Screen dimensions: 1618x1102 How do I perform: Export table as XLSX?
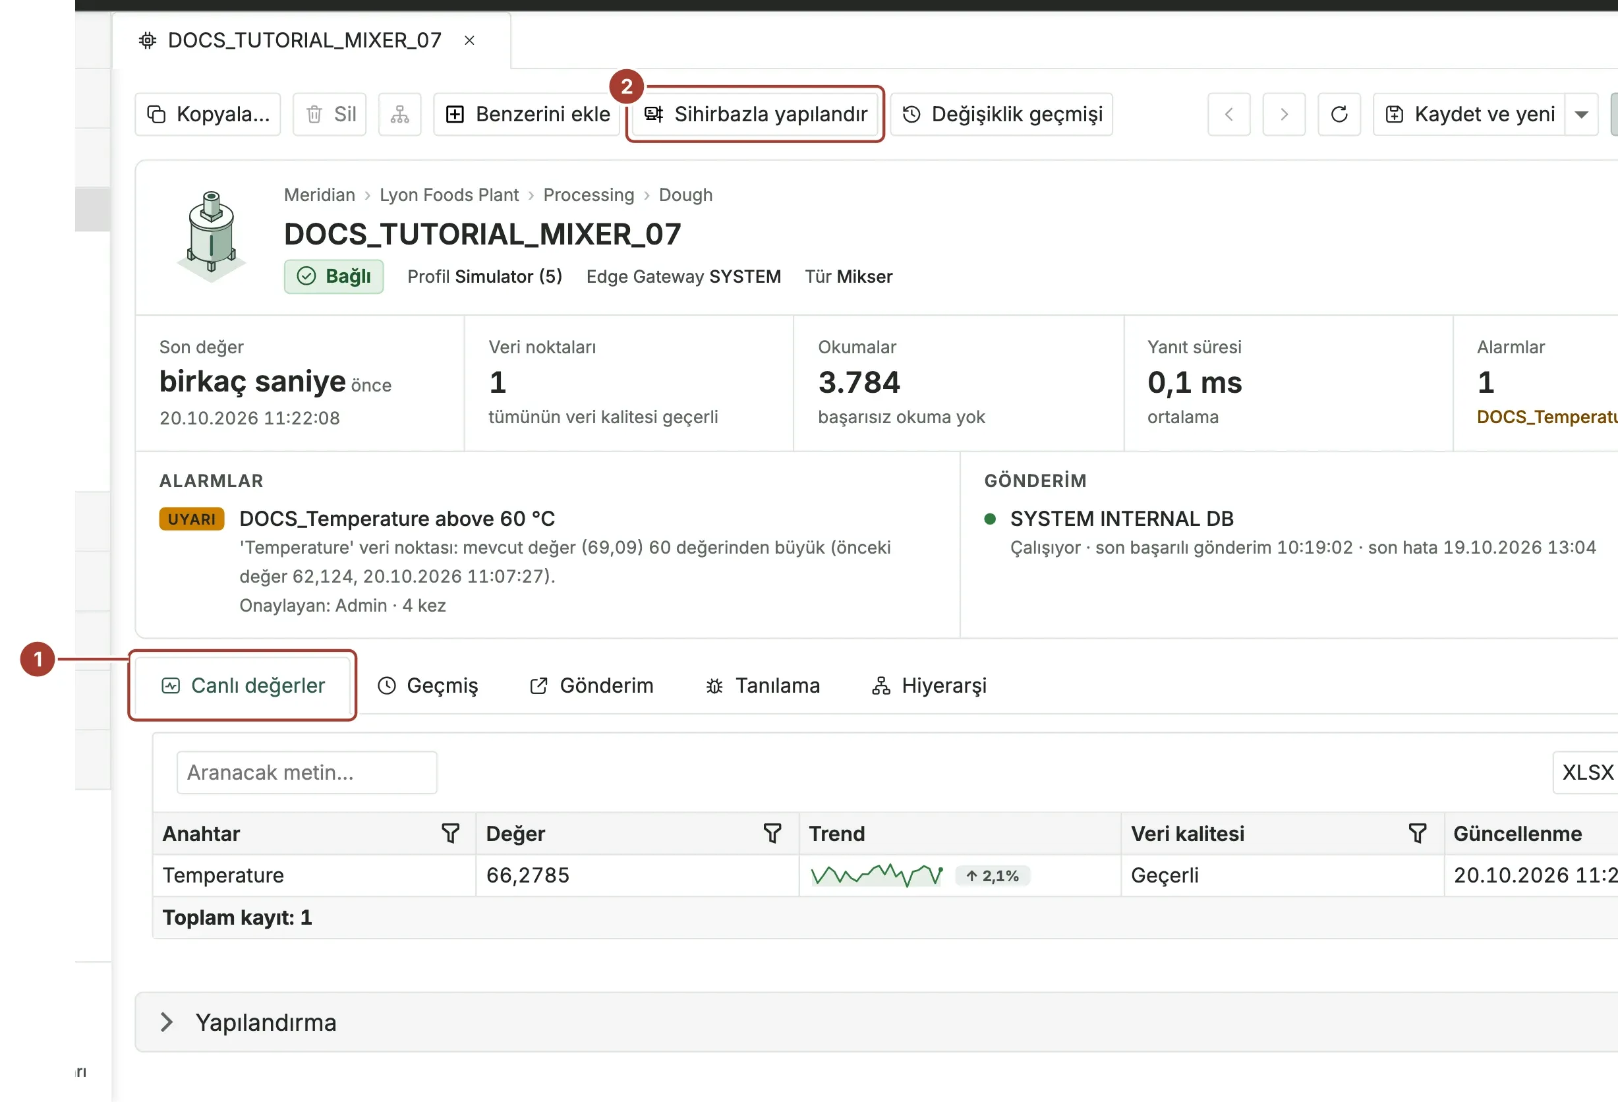[x=1586, y=772]
